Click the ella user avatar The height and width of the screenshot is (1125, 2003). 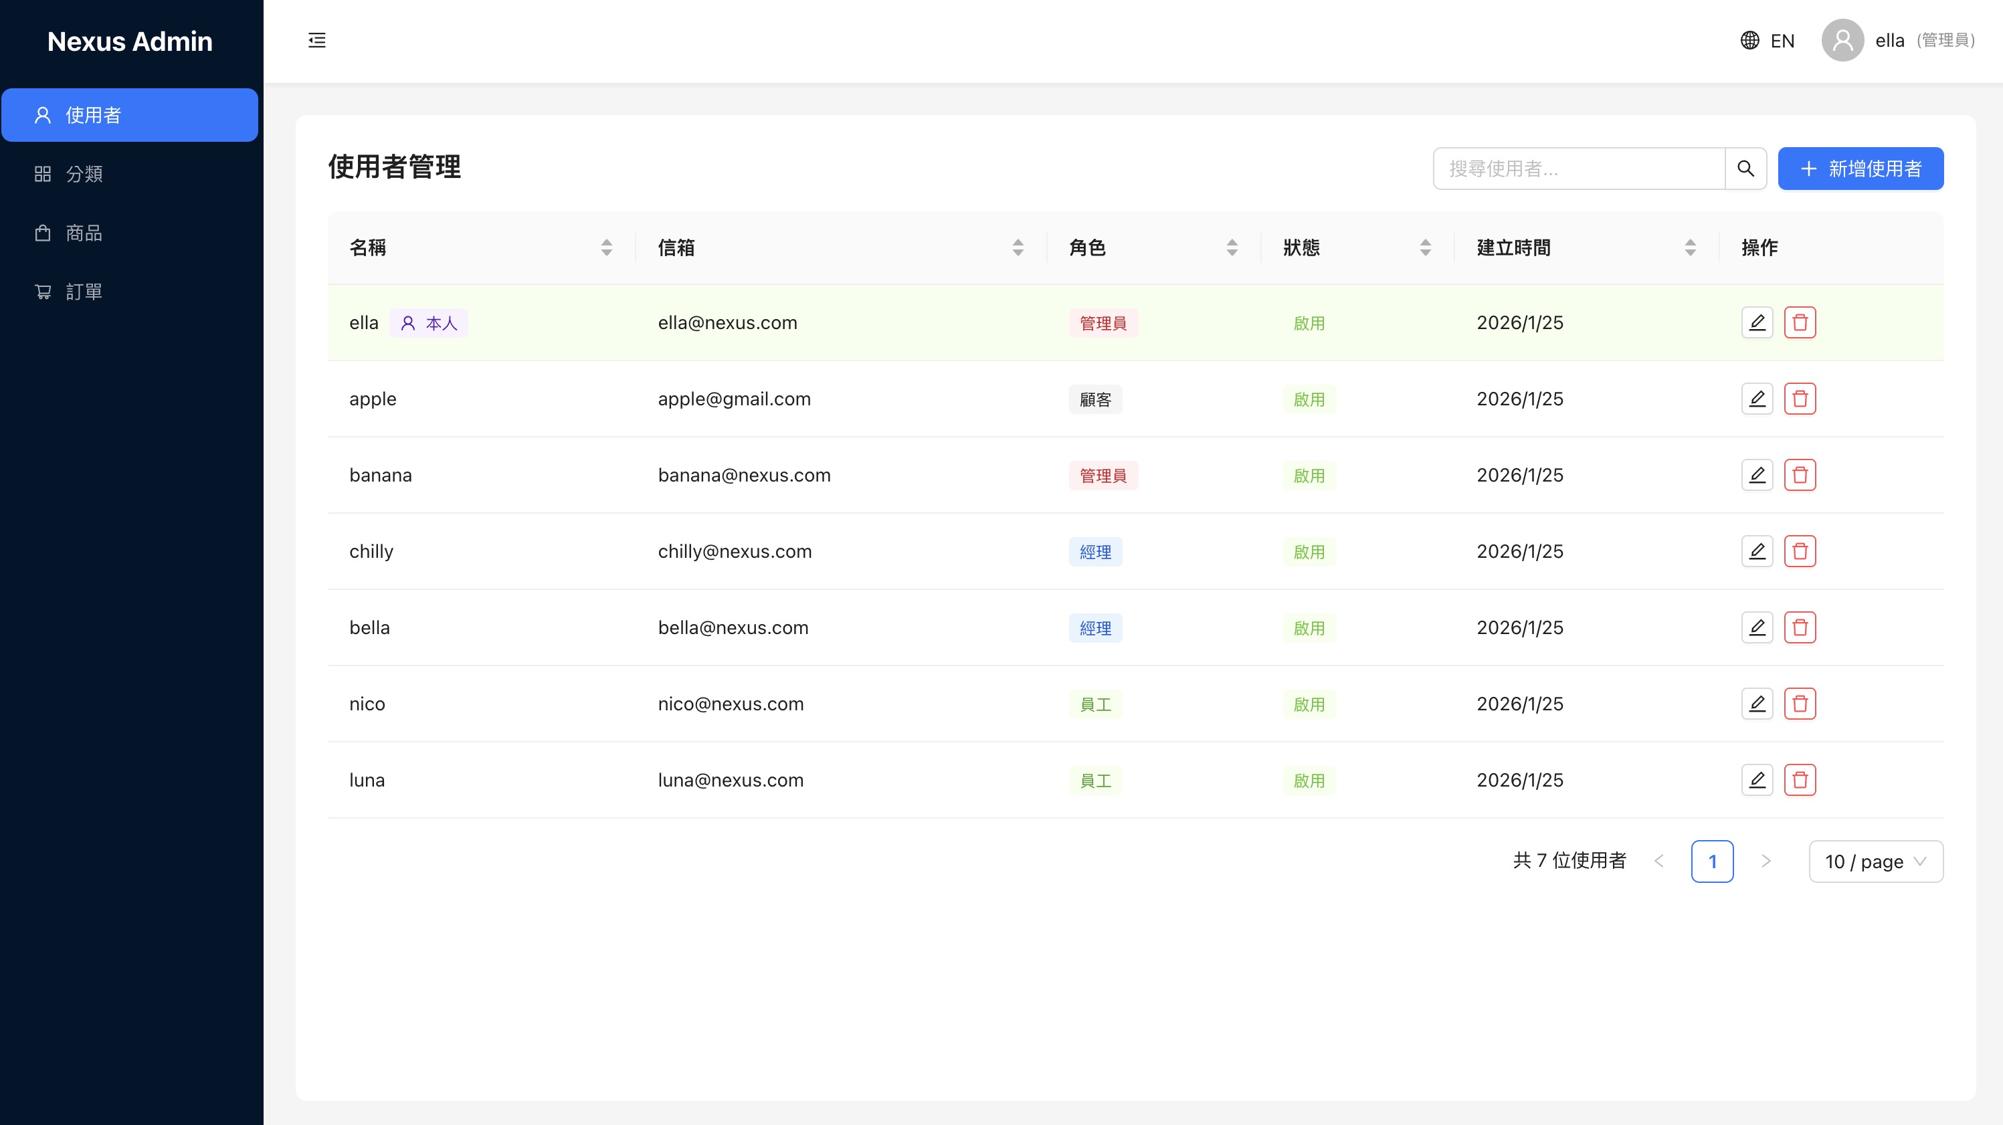(1842, 40)
